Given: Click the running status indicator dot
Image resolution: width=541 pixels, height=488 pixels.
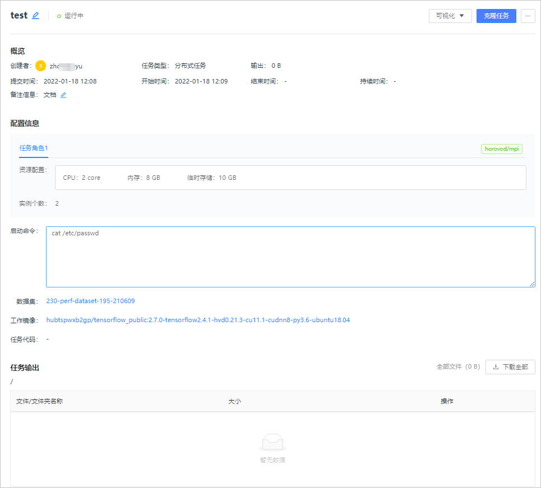Looking at the screenshot, I should 59,16.
